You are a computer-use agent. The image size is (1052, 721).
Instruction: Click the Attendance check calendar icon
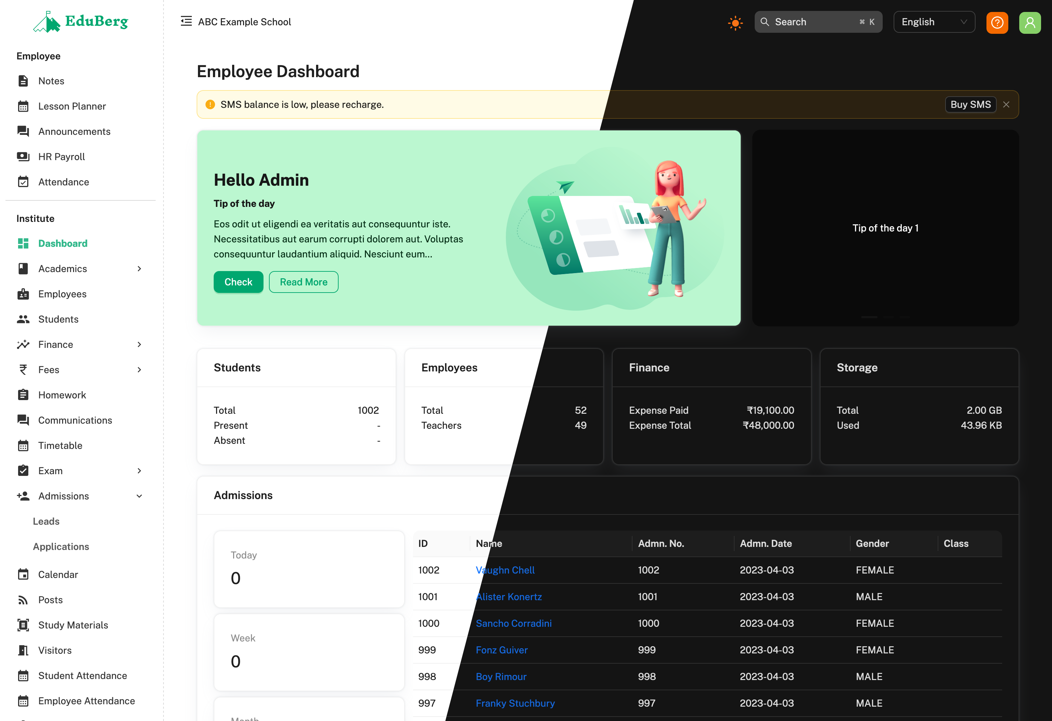coord(23,182)
